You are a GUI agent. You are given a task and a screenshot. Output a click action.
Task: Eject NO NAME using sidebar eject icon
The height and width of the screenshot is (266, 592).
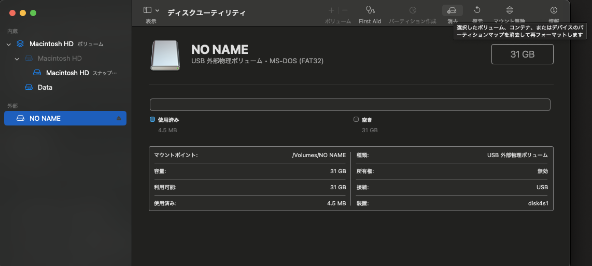119,118
